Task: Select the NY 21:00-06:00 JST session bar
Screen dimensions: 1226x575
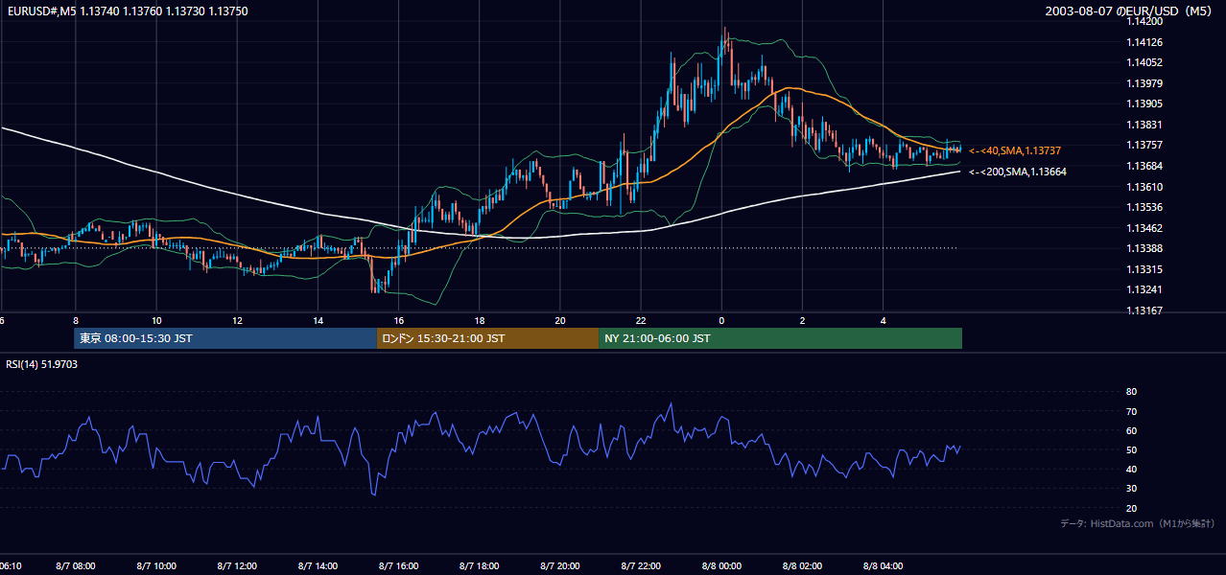Action: click(x=780, y=338)
